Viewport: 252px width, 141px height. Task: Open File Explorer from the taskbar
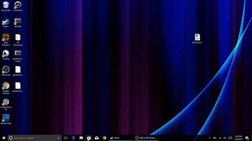[81, 138]
